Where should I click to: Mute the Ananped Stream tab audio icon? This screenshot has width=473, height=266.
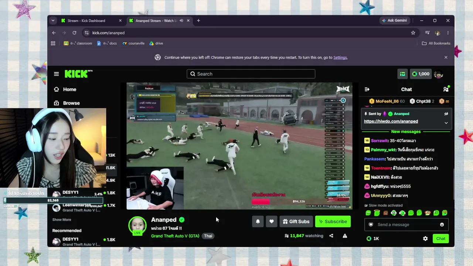[x=181, y=21]
